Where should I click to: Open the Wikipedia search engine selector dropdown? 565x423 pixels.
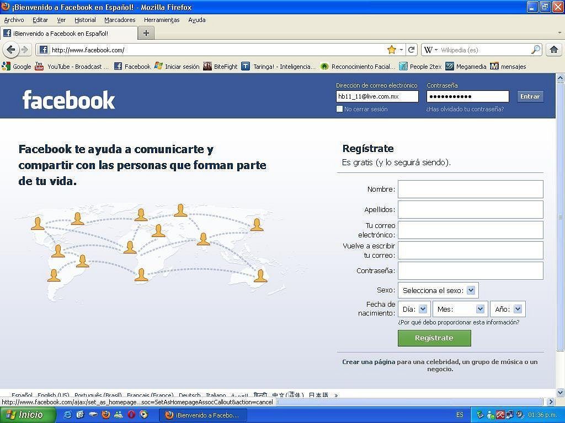(430, 50)
